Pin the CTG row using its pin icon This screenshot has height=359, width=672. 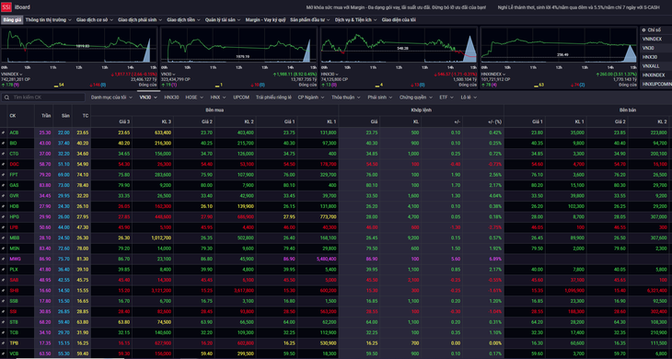[4, 154]
